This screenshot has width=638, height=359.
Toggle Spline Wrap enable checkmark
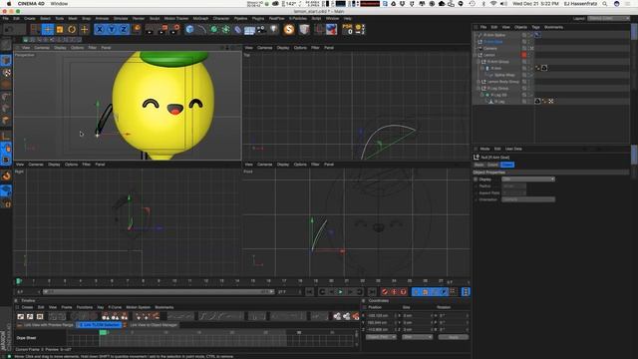coord(531,75)
